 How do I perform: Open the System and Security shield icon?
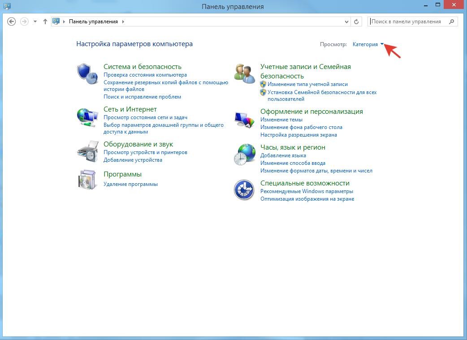click(87, 74)
